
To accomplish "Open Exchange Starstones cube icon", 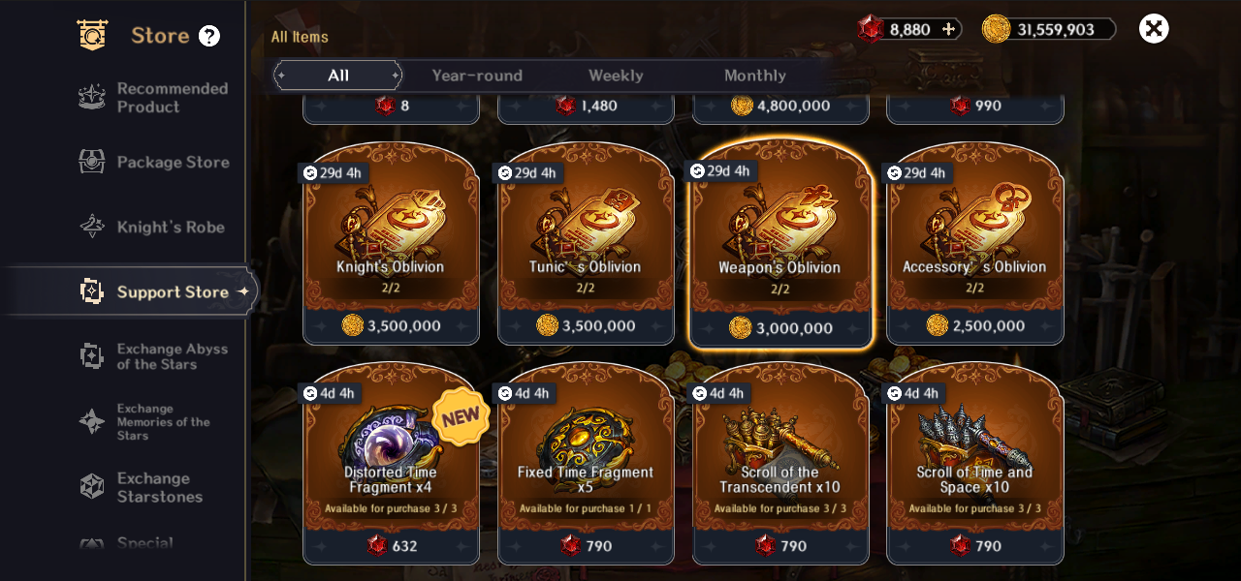I will [x=92, y=486].
